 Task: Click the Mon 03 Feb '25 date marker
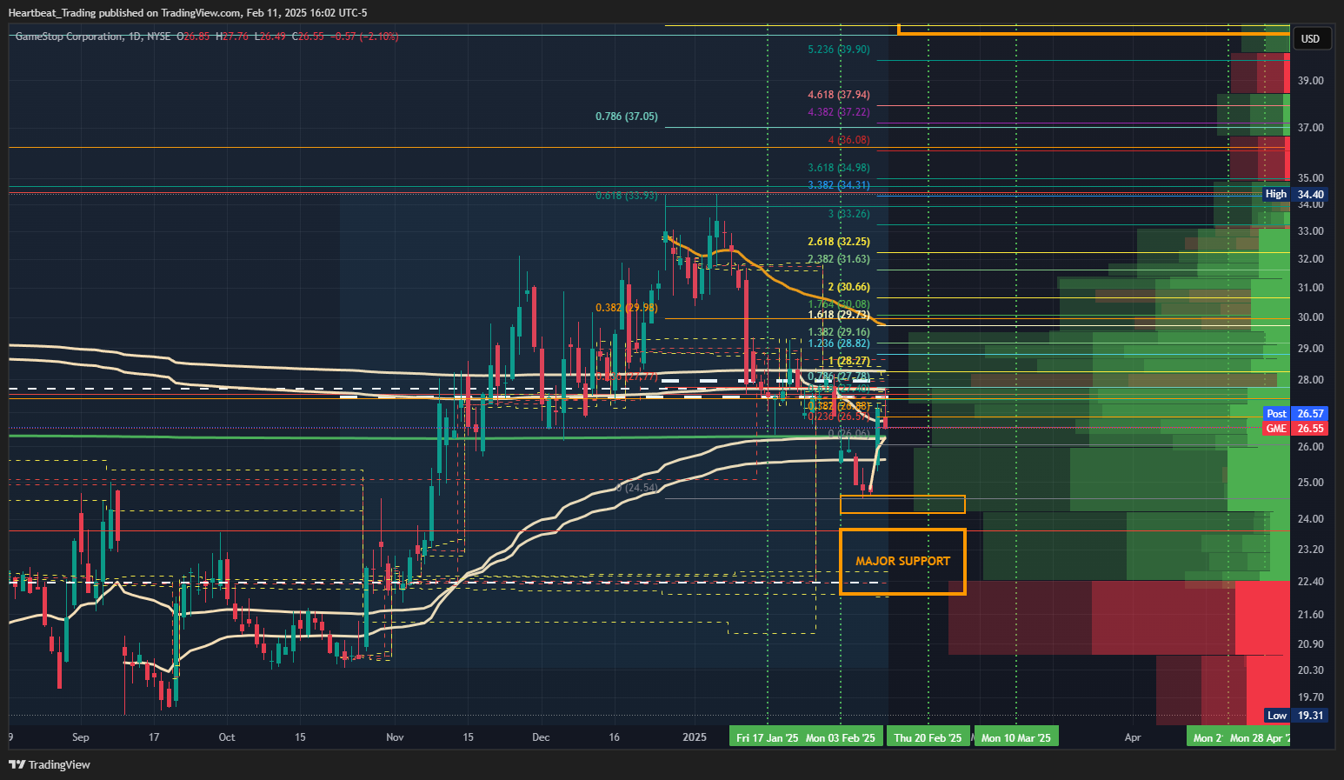pyautogui.click(x=841, y=737)
